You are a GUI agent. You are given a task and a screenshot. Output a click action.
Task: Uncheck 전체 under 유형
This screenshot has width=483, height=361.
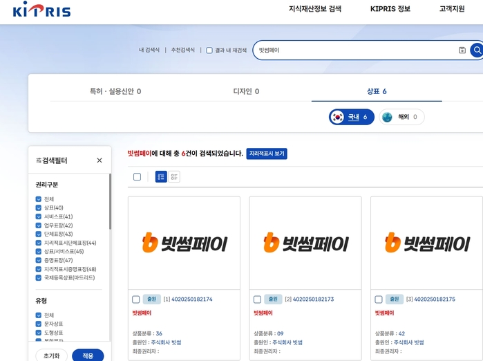39,315
